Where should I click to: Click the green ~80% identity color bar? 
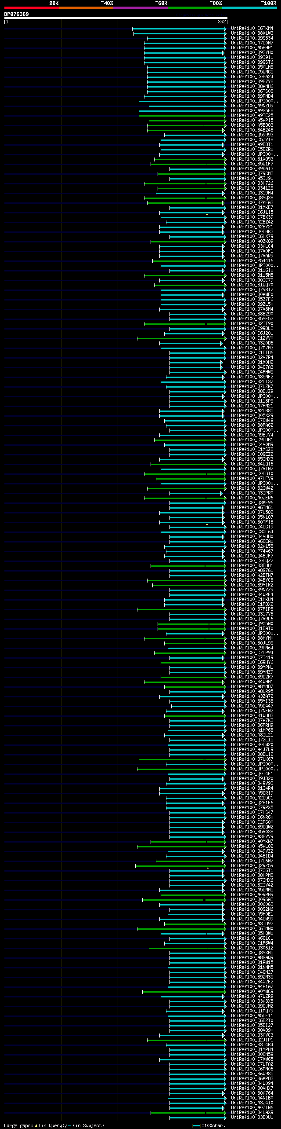pyautogui.click(x=195, y=7)
